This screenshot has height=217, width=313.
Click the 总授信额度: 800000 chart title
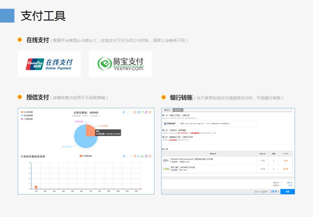(x=86, y=113)
